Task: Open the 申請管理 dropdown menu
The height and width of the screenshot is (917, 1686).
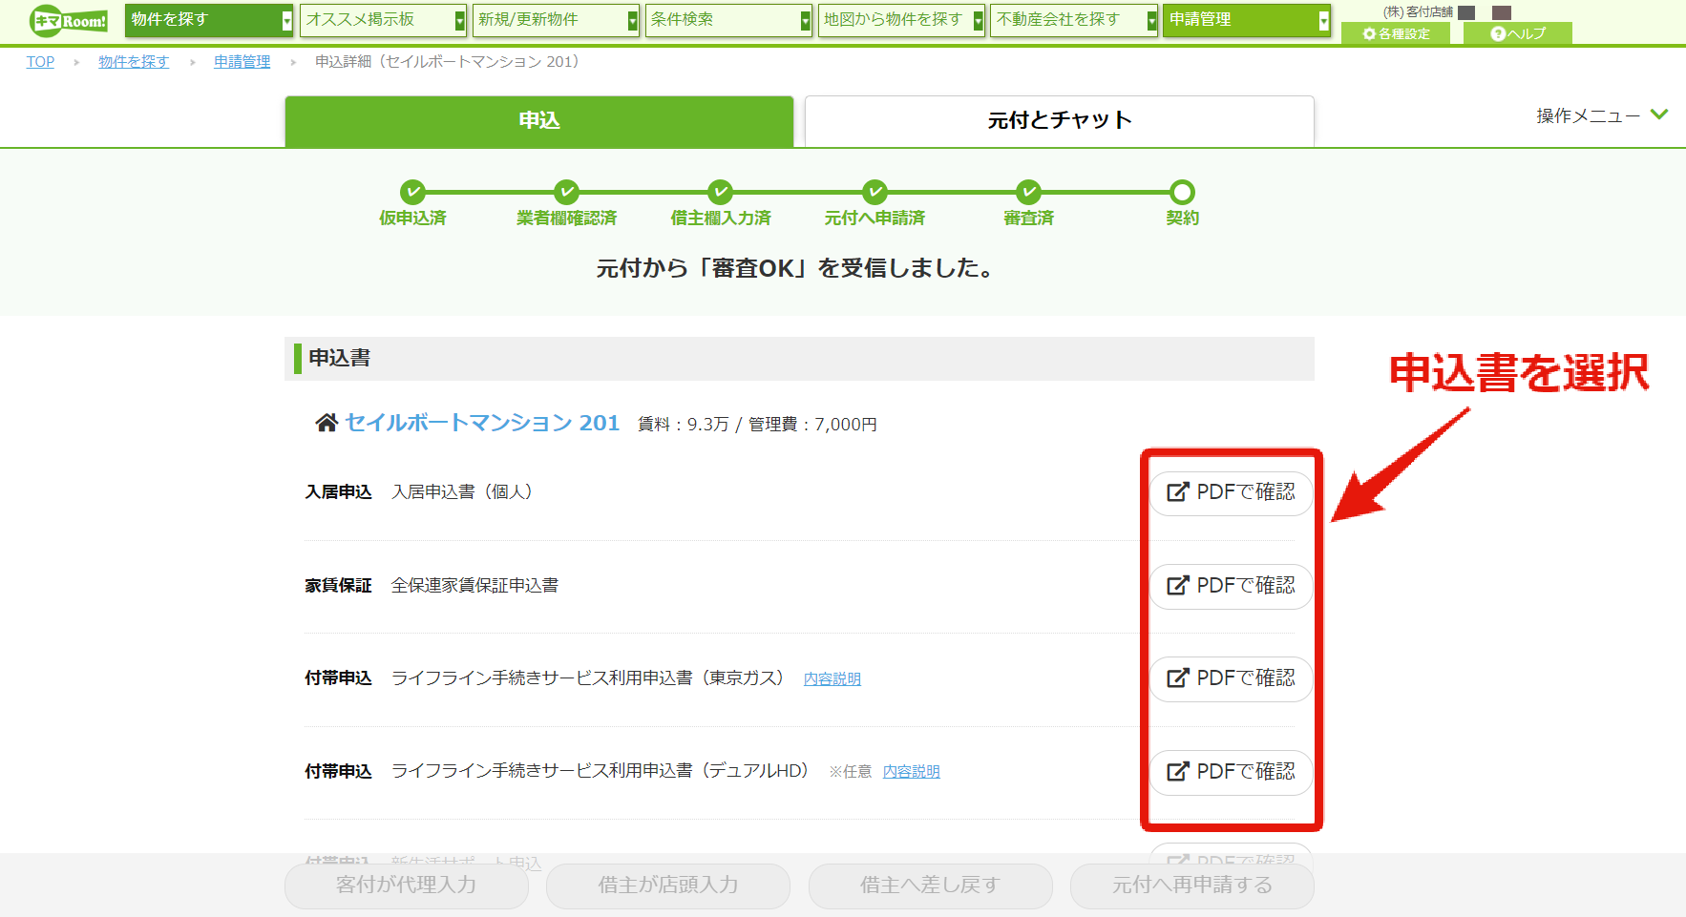Action: pos(1247,20)
